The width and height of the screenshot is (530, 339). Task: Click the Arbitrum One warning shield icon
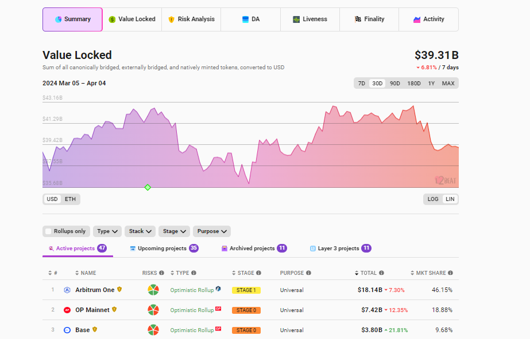(119, 289)
